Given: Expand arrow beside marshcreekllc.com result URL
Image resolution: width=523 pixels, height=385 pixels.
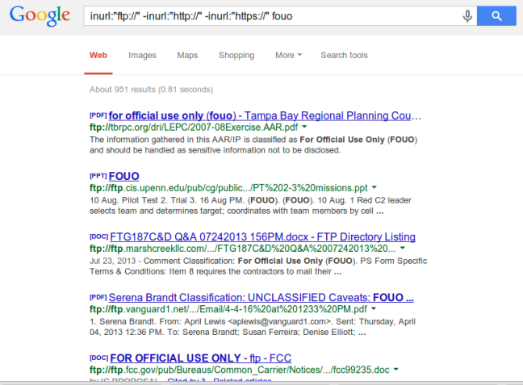Looking at the screenshot, I should [x=402, y=248].
